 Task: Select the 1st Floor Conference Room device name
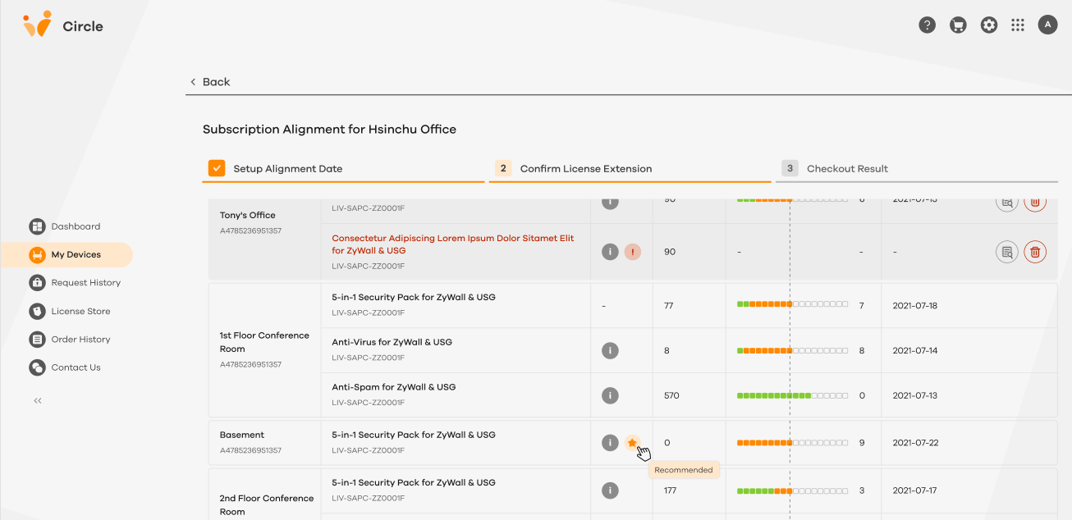264,342
